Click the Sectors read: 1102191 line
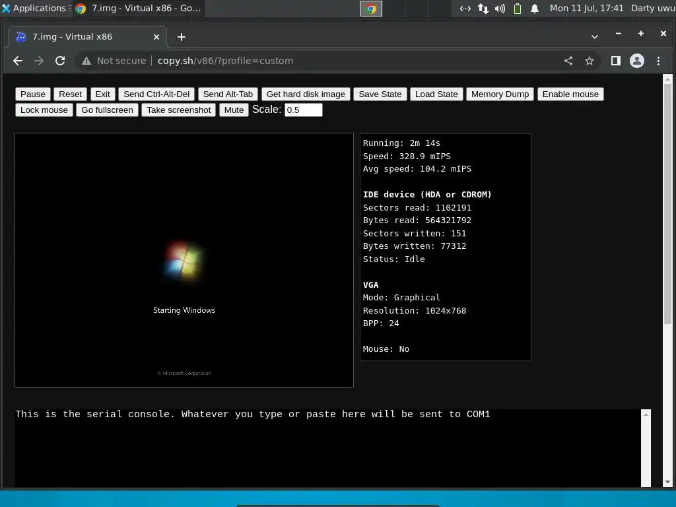The height and width of the screenshot is (507, 676). tap(417, 207)
